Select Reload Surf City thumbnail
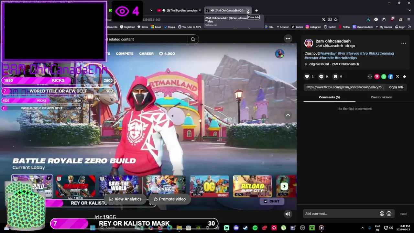The image size is (414, 233). [252, 186]
